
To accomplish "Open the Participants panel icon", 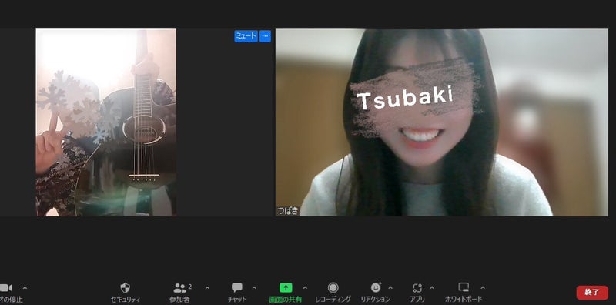I will [179, 288].
